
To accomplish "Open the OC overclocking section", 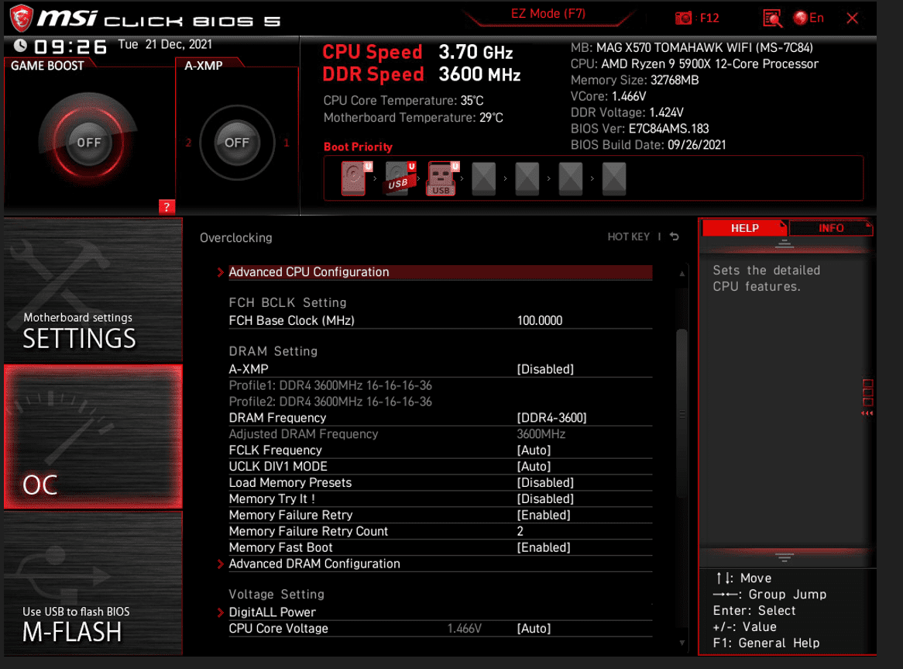I will 93,436.
